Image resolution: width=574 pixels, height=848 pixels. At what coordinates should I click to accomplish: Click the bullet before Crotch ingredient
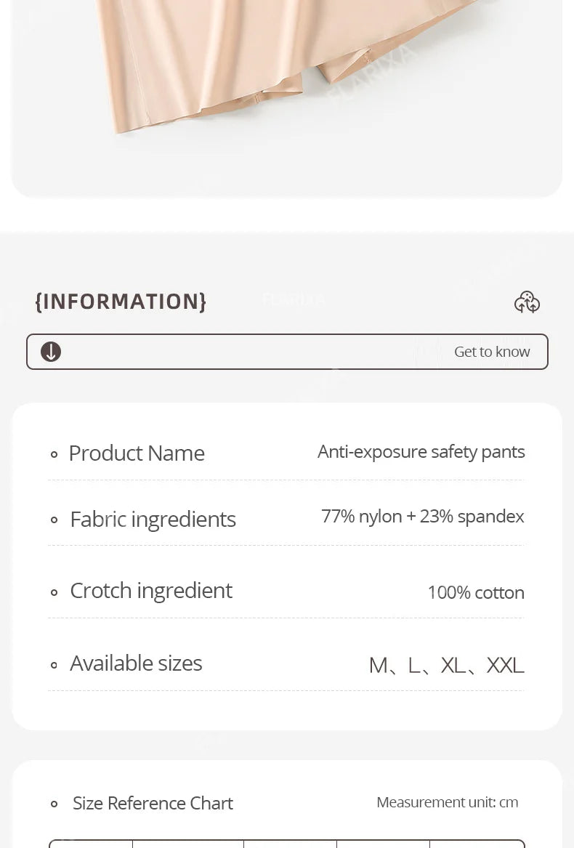pos(54,592)
